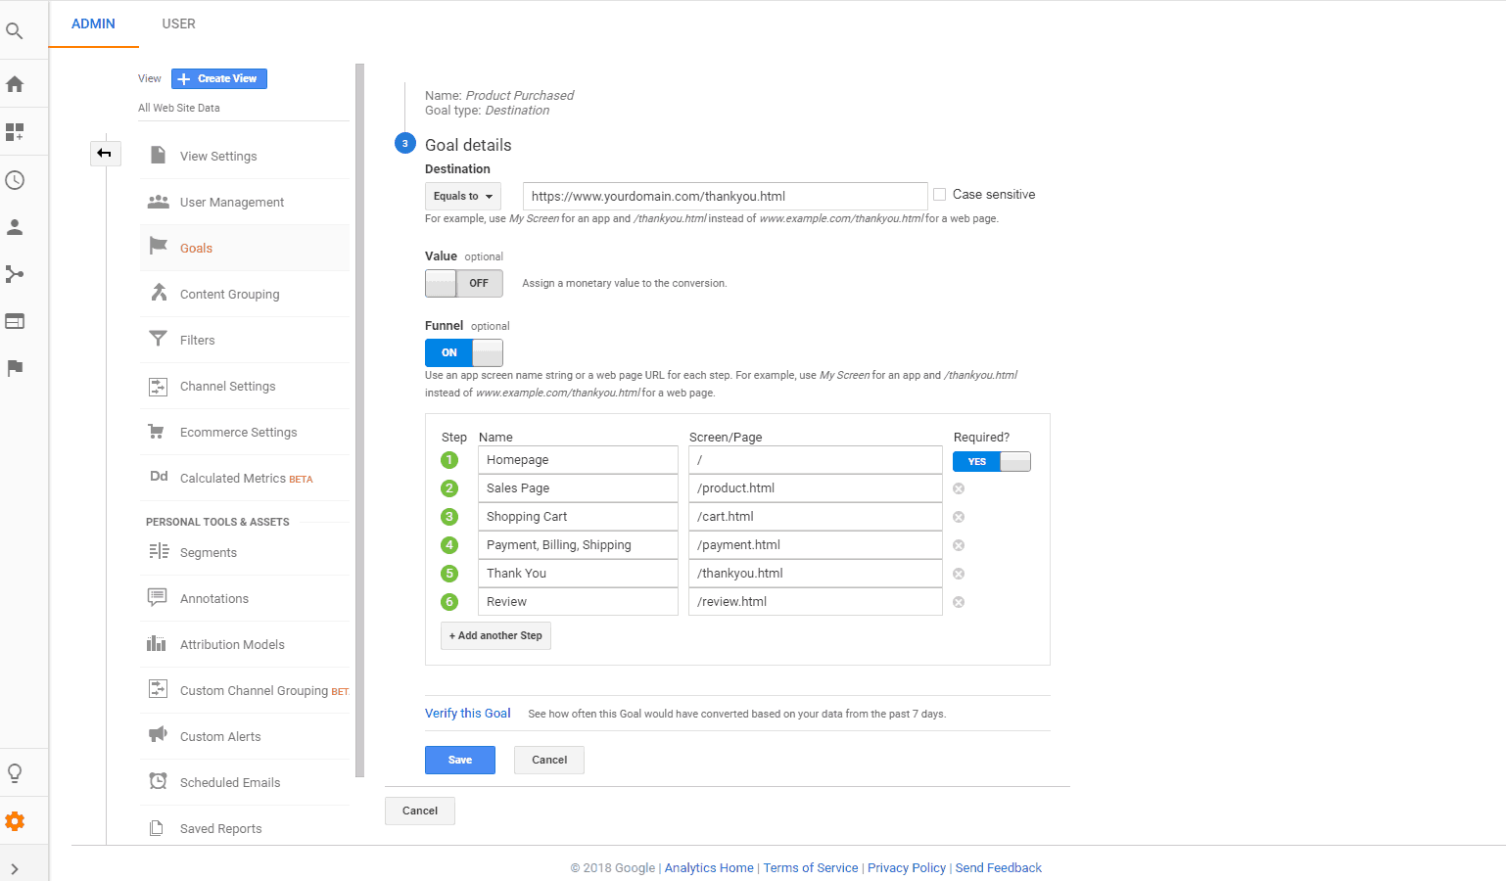1506x881 pixels.
Task: Open the Privacy Policy footer link
Action: pyautogui.click(x=907, y=867)
